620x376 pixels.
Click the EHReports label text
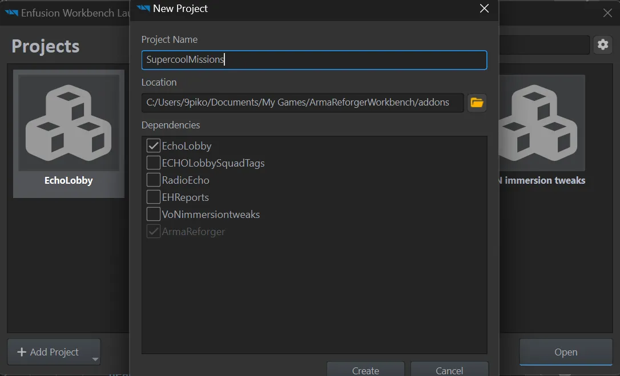tap(185, 197)
